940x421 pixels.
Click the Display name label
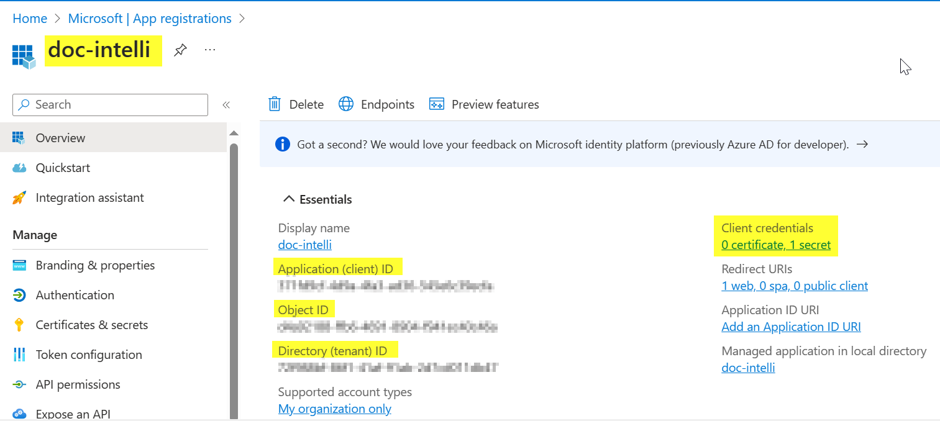pos(314,228)
